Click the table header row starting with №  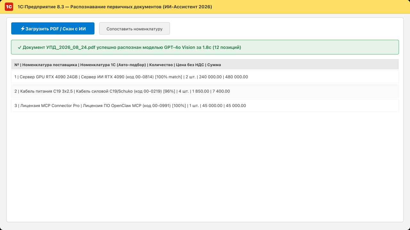pos(205,65)
